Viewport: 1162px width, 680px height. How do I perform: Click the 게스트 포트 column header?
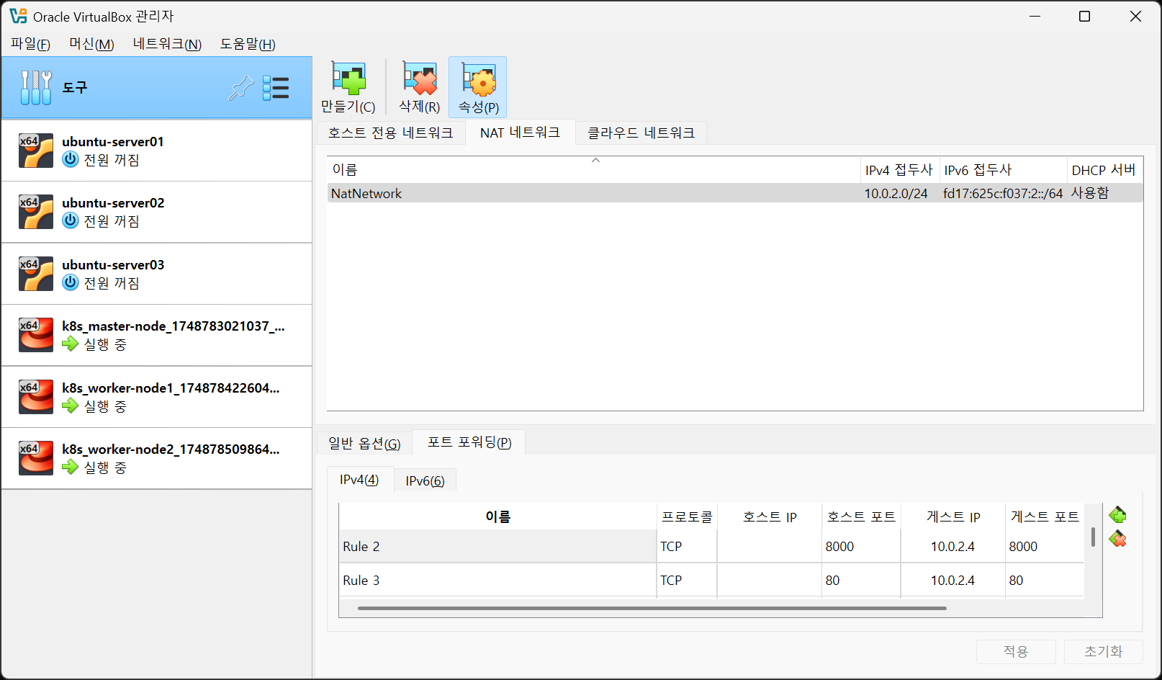point(1045,516)
